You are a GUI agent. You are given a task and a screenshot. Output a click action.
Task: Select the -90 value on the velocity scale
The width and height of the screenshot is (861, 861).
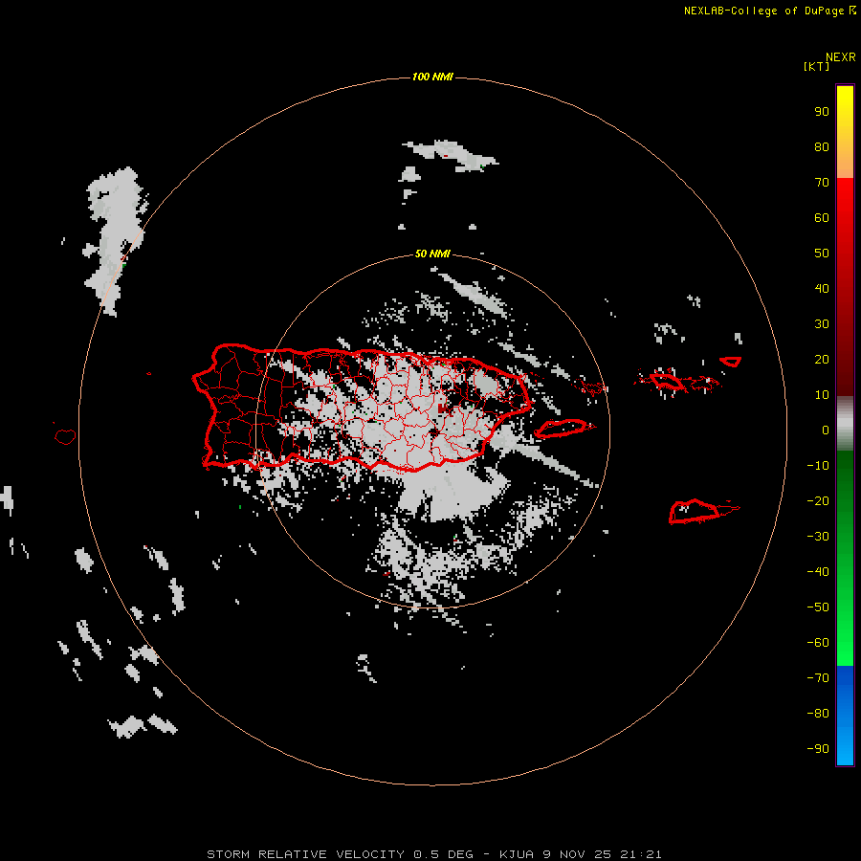point(818,749)
